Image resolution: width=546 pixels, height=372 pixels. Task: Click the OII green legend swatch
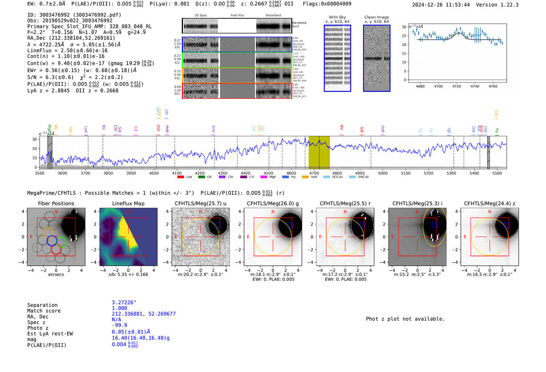[201, 177]
